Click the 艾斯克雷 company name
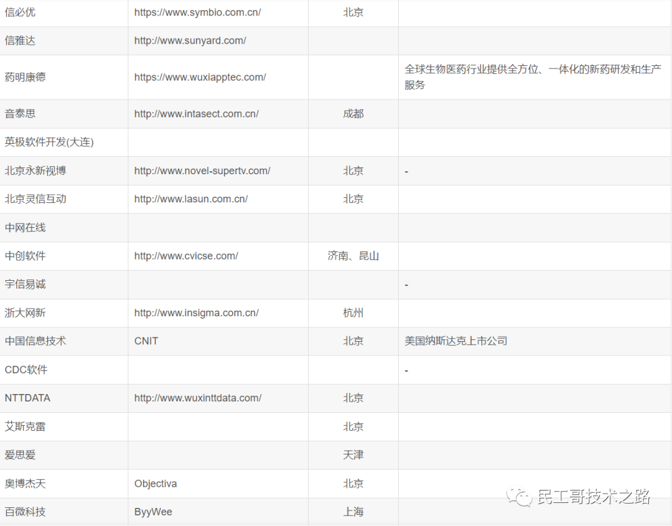Image resolution: width=672 pixels, height=526 pixels. (x=25, y=427)
